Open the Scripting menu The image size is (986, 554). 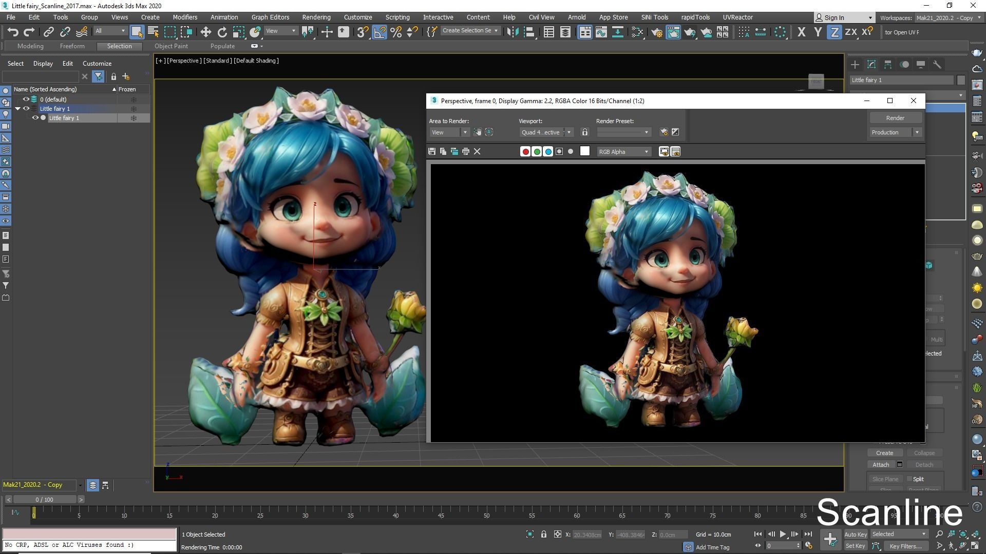tap(397, 17)
